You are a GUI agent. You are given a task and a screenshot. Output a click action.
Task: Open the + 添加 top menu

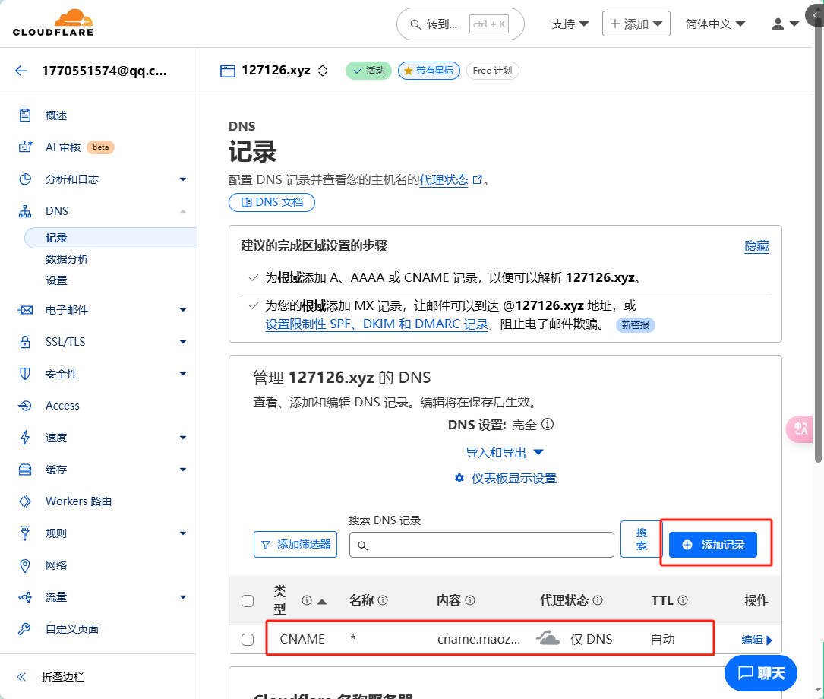pos(636,24)
